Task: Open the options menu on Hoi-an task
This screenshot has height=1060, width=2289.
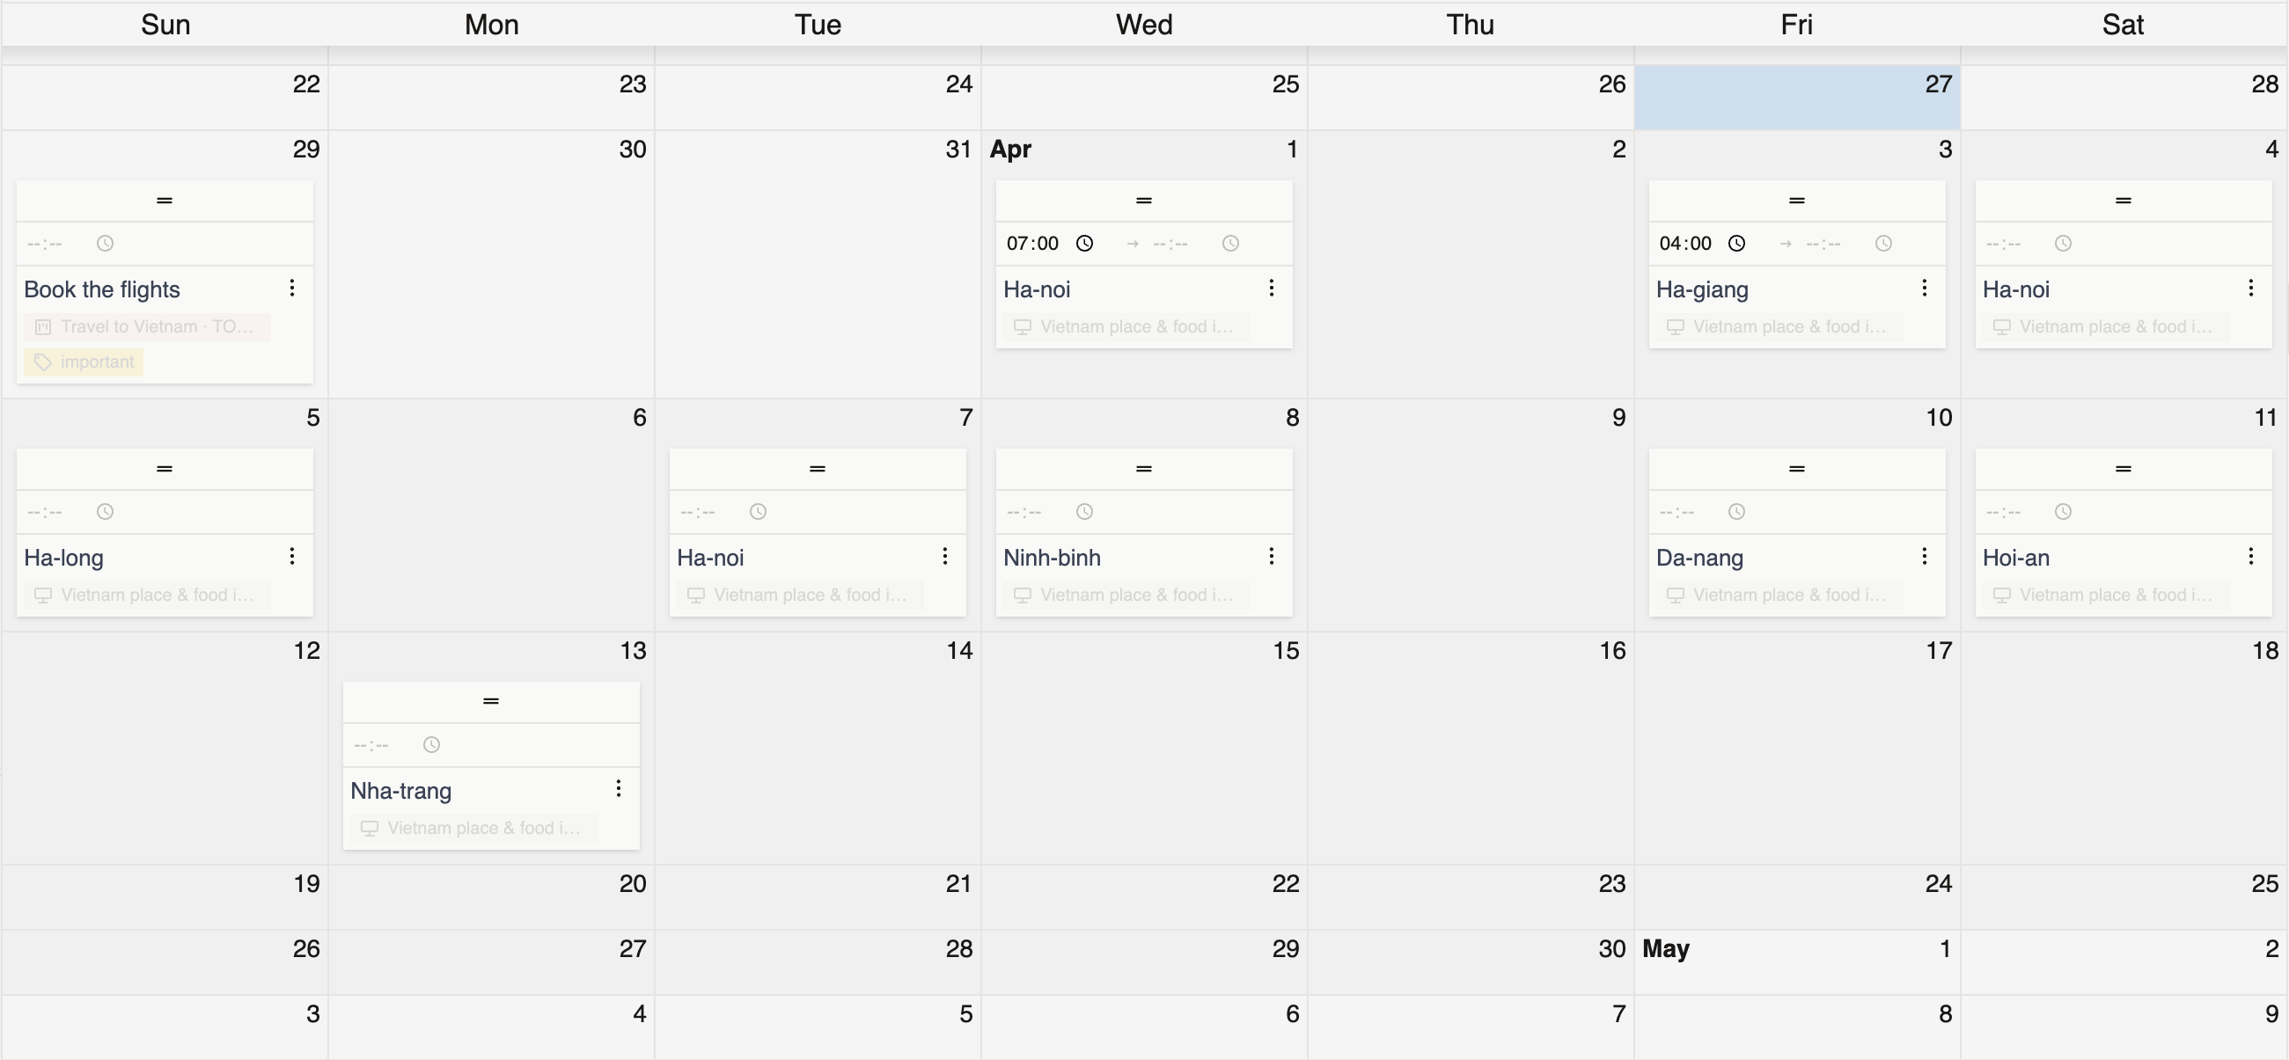Action: click(2252, 555)
